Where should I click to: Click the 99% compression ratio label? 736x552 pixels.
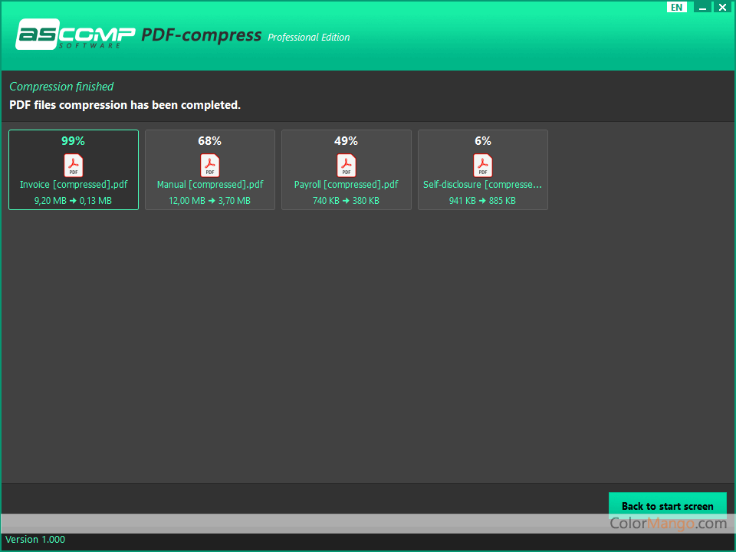(74, 141)
